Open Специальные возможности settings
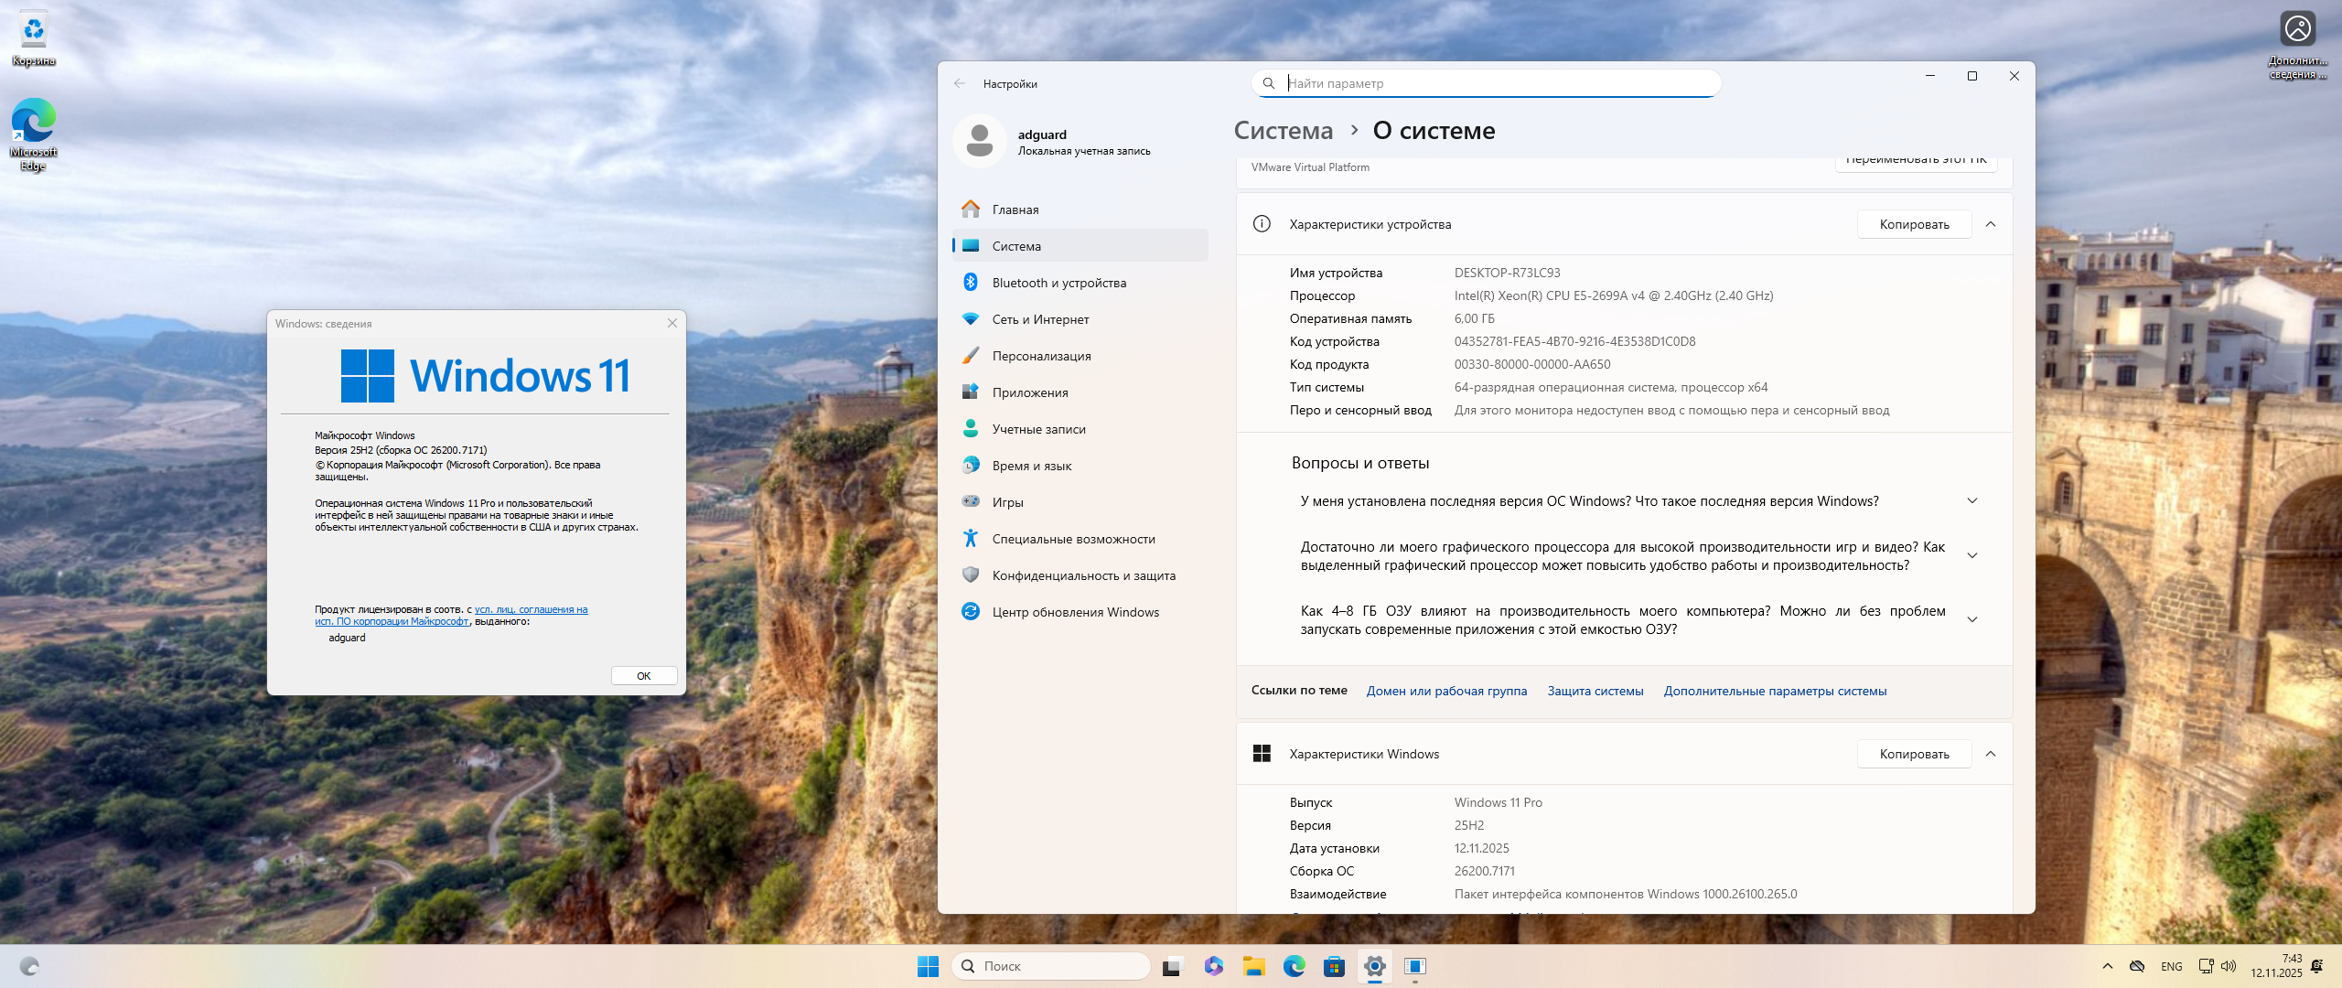 1073,539
